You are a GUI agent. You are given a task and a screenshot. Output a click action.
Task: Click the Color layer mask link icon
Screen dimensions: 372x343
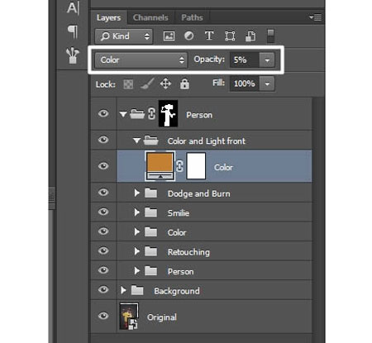pyautogui.click(x=179, y=166)
